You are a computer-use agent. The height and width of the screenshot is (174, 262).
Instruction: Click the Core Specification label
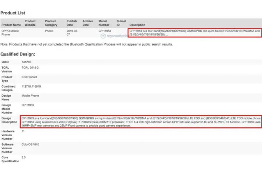[10, 159]
